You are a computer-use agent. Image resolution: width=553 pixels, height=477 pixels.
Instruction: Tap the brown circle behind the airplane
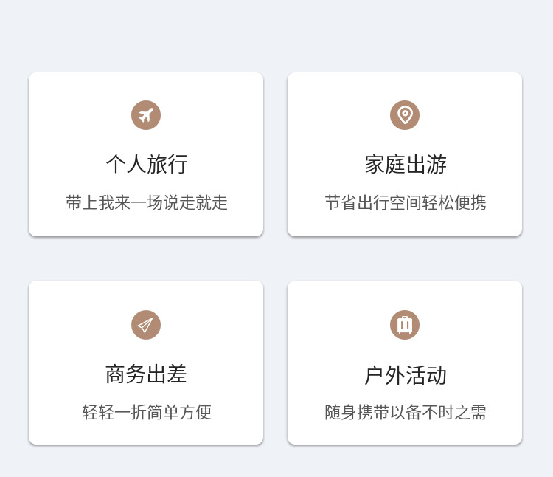(x=146, y=115)
